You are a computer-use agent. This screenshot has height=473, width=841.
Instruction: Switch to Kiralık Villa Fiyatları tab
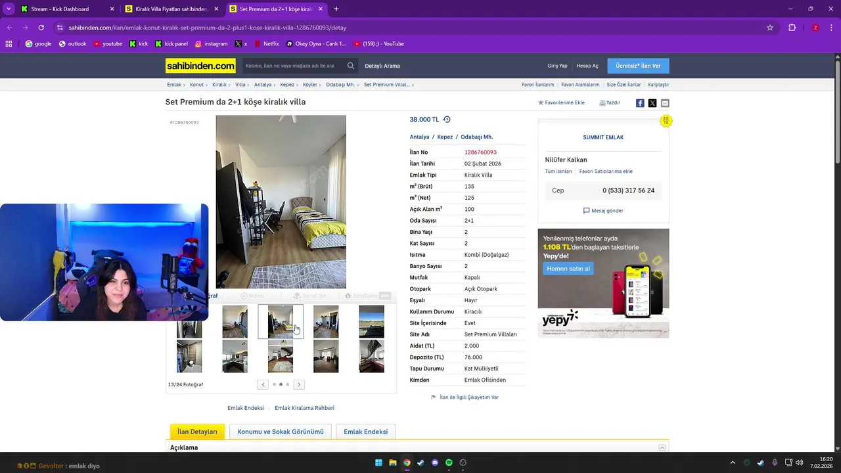171,9
